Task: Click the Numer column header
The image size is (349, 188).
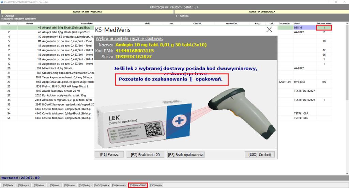Action: coord(30,23)
